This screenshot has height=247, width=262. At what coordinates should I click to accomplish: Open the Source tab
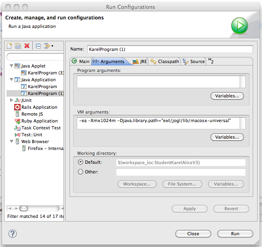[x=194, y=61]
